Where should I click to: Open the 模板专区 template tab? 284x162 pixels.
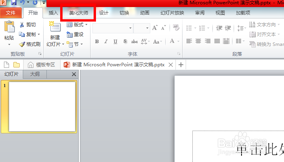(x=42, y=65)
